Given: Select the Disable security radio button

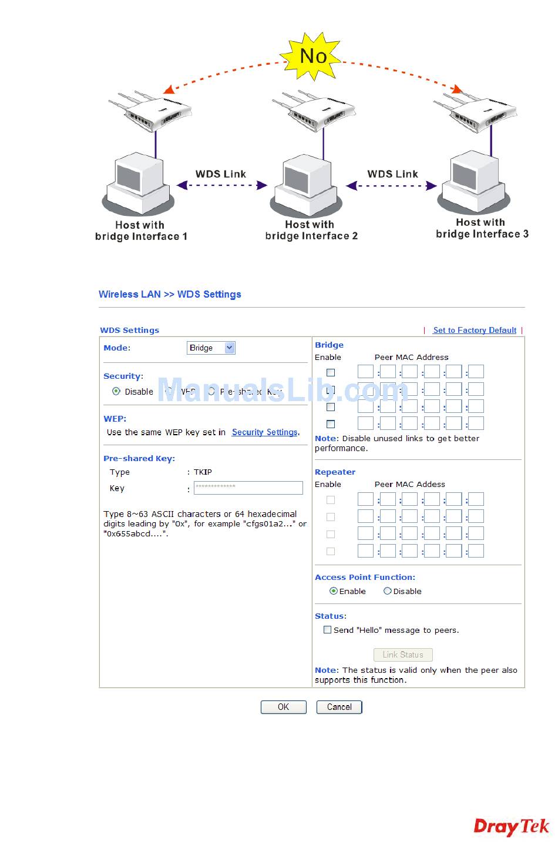Looking at the screenshot, I should tap(116, 391).
